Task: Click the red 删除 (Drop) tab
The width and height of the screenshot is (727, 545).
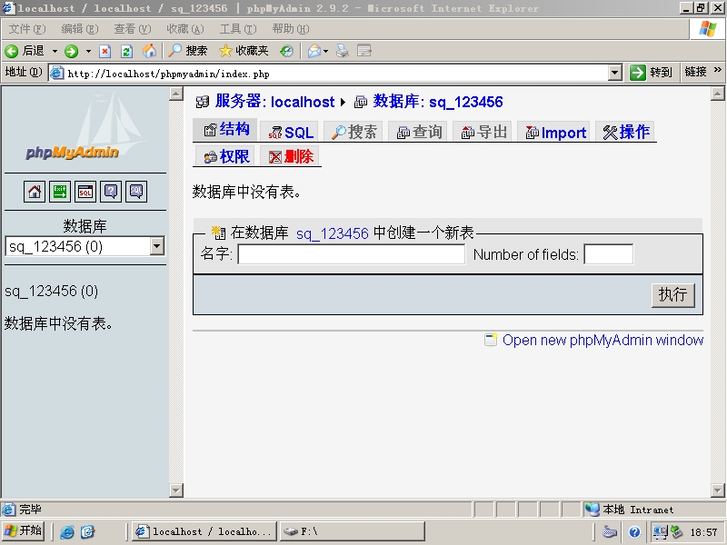Action: click(290, 156)
